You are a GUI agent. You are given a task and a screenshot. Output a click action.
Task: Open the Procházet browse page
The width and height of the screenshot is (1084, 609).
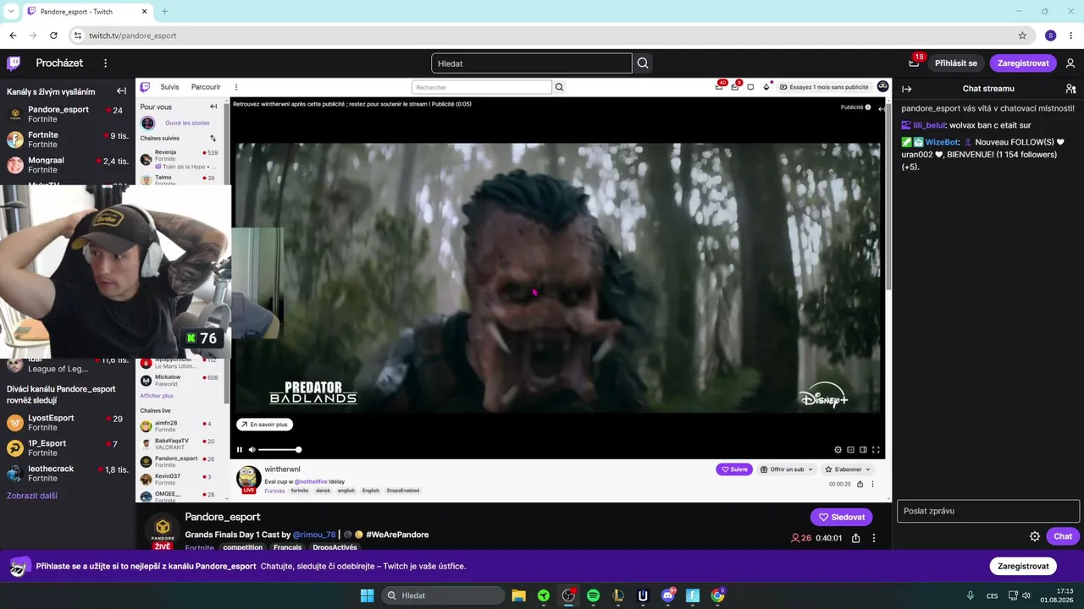[x=59, y=63]
